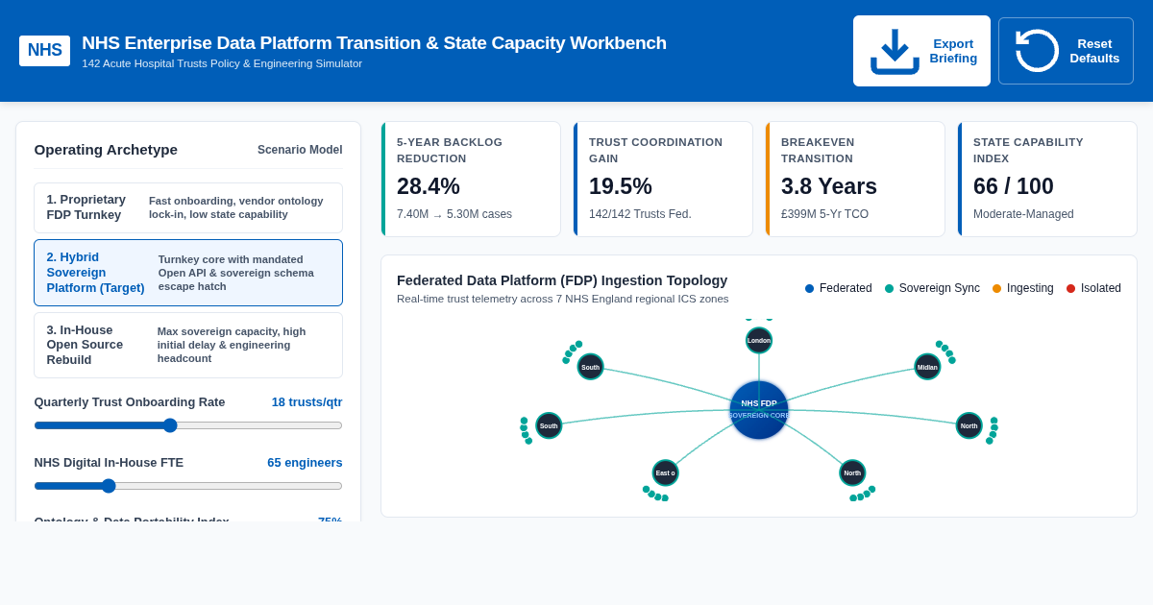1153x605 pixels.
Task: Open the Breakeven Transition card
Action: click(x=855, y=180)
